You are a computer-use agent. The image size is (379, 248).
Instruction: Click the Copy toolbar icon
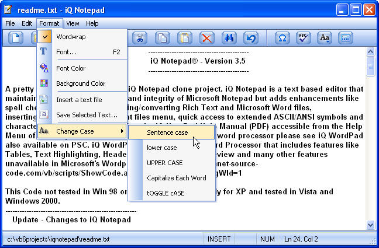point(163,39)
